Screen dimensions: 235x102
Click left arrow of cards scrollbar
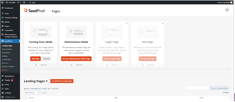pyautogui.click(x=25, y=69)
